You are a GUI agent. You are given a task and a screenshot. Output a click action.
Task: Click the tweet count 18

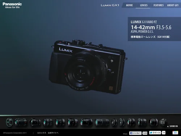164,133
